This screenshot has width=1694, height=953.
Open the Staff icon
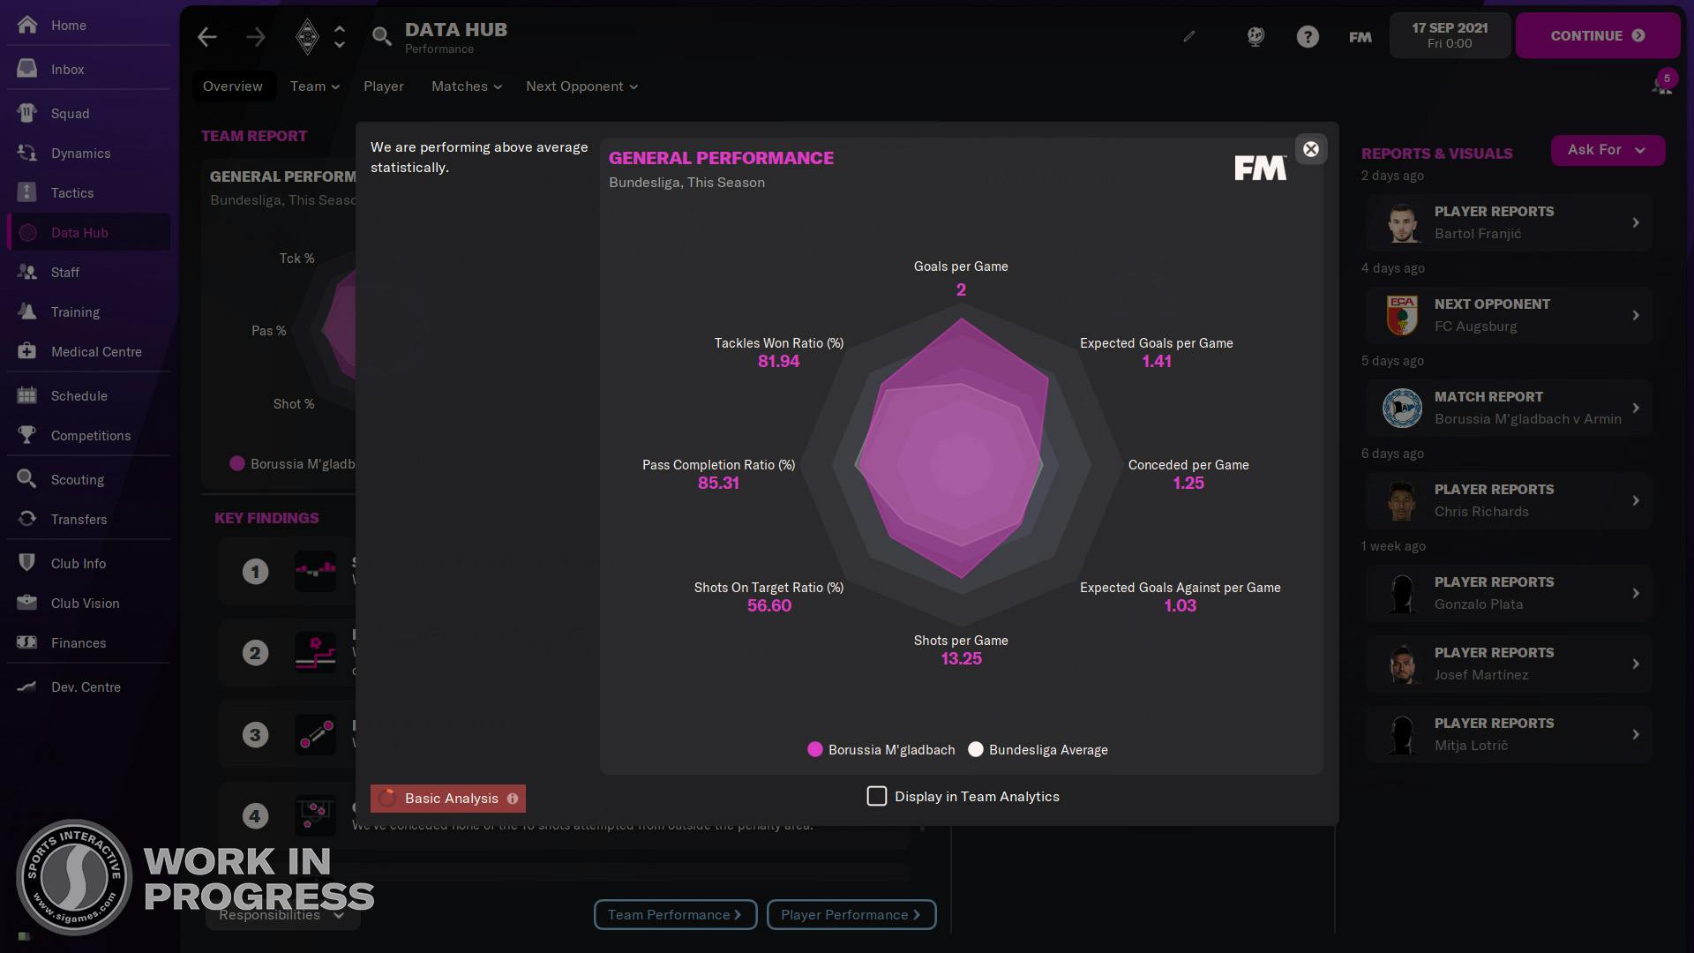(27, 272)
